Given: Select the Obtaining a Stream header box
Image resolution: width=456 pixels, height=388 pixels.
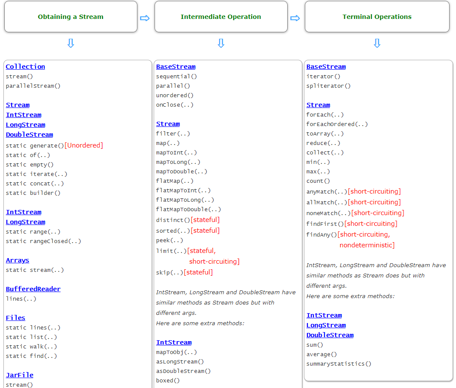Looking at the screenshot, I should (x=71, y=17).
